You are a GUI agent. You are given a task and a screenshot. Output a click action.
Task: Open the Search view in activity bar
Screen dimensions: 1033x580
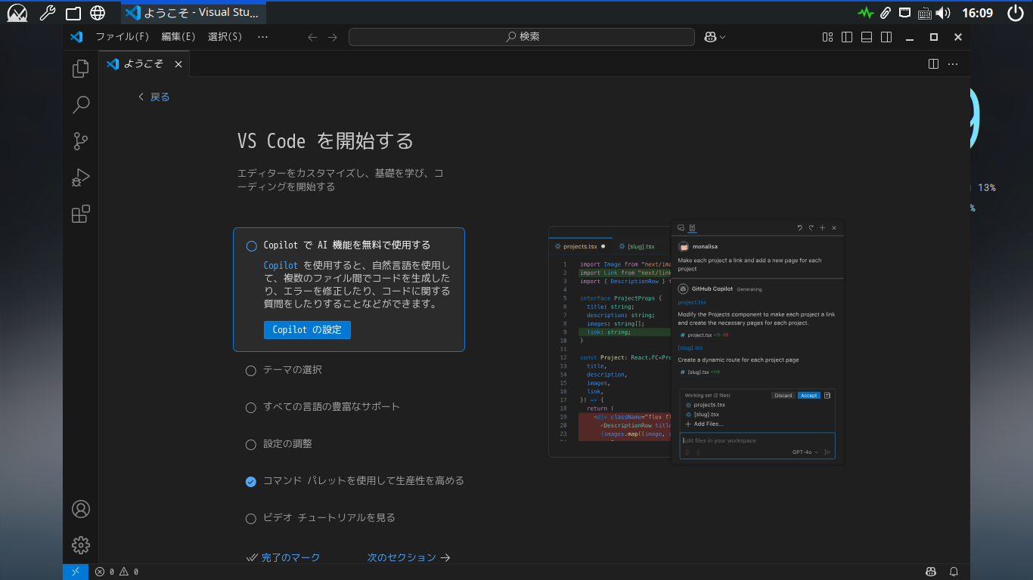(x=80, y=105)
